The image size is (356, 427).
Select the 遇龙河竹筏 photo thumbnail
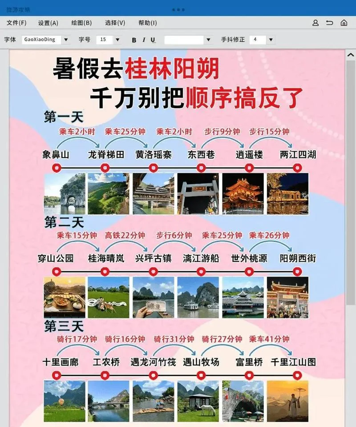tap(154, 401)
